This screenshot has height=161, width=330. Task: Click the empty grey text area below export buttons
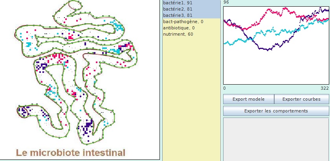[x=276, y=139]
